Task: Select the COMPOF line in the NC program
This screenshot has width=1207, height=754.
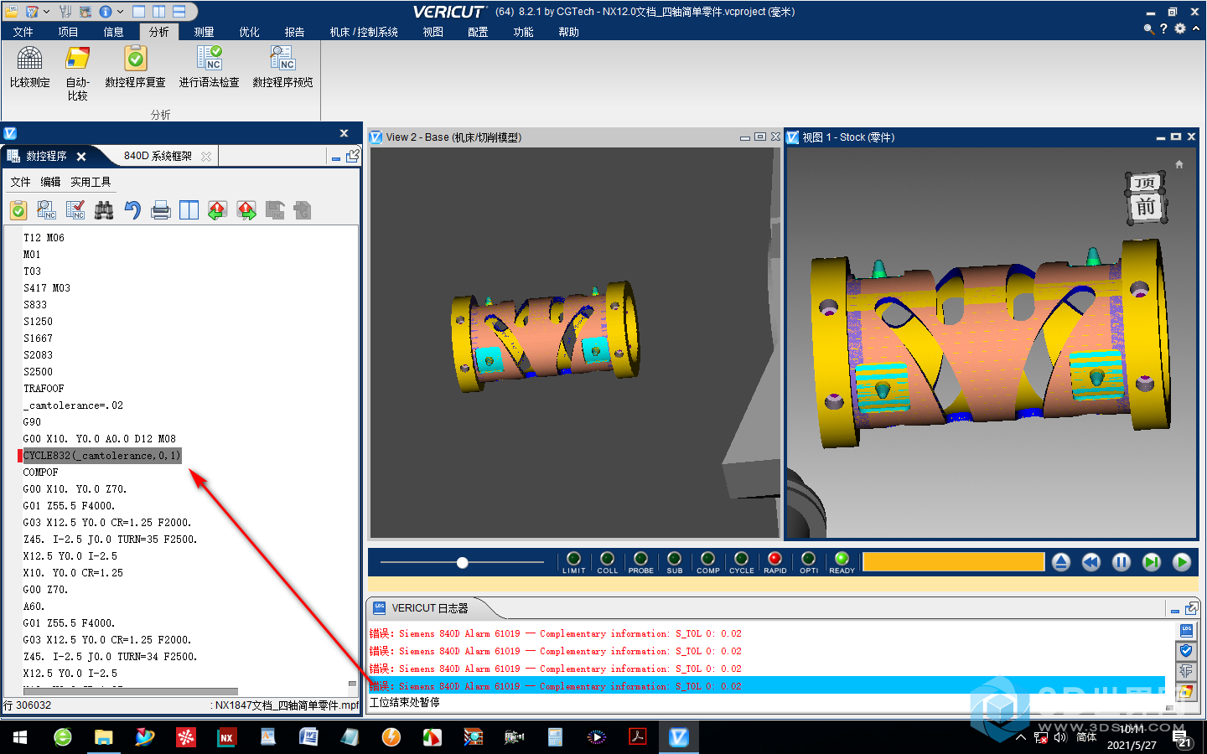Action: coord(41,473)
